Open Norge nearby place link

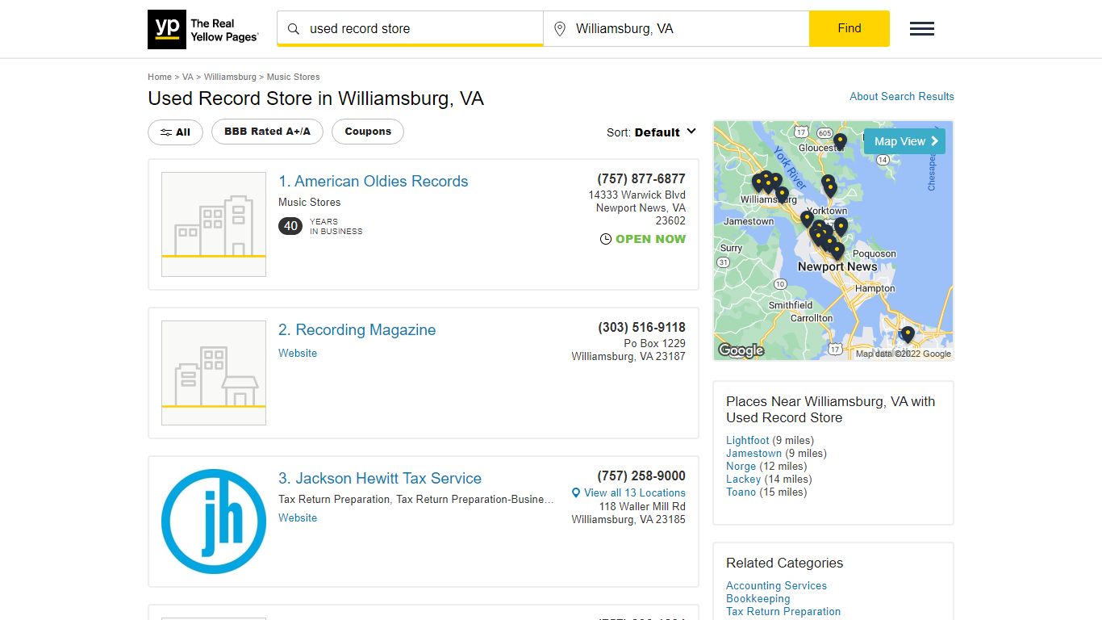[x=741, y=466]
